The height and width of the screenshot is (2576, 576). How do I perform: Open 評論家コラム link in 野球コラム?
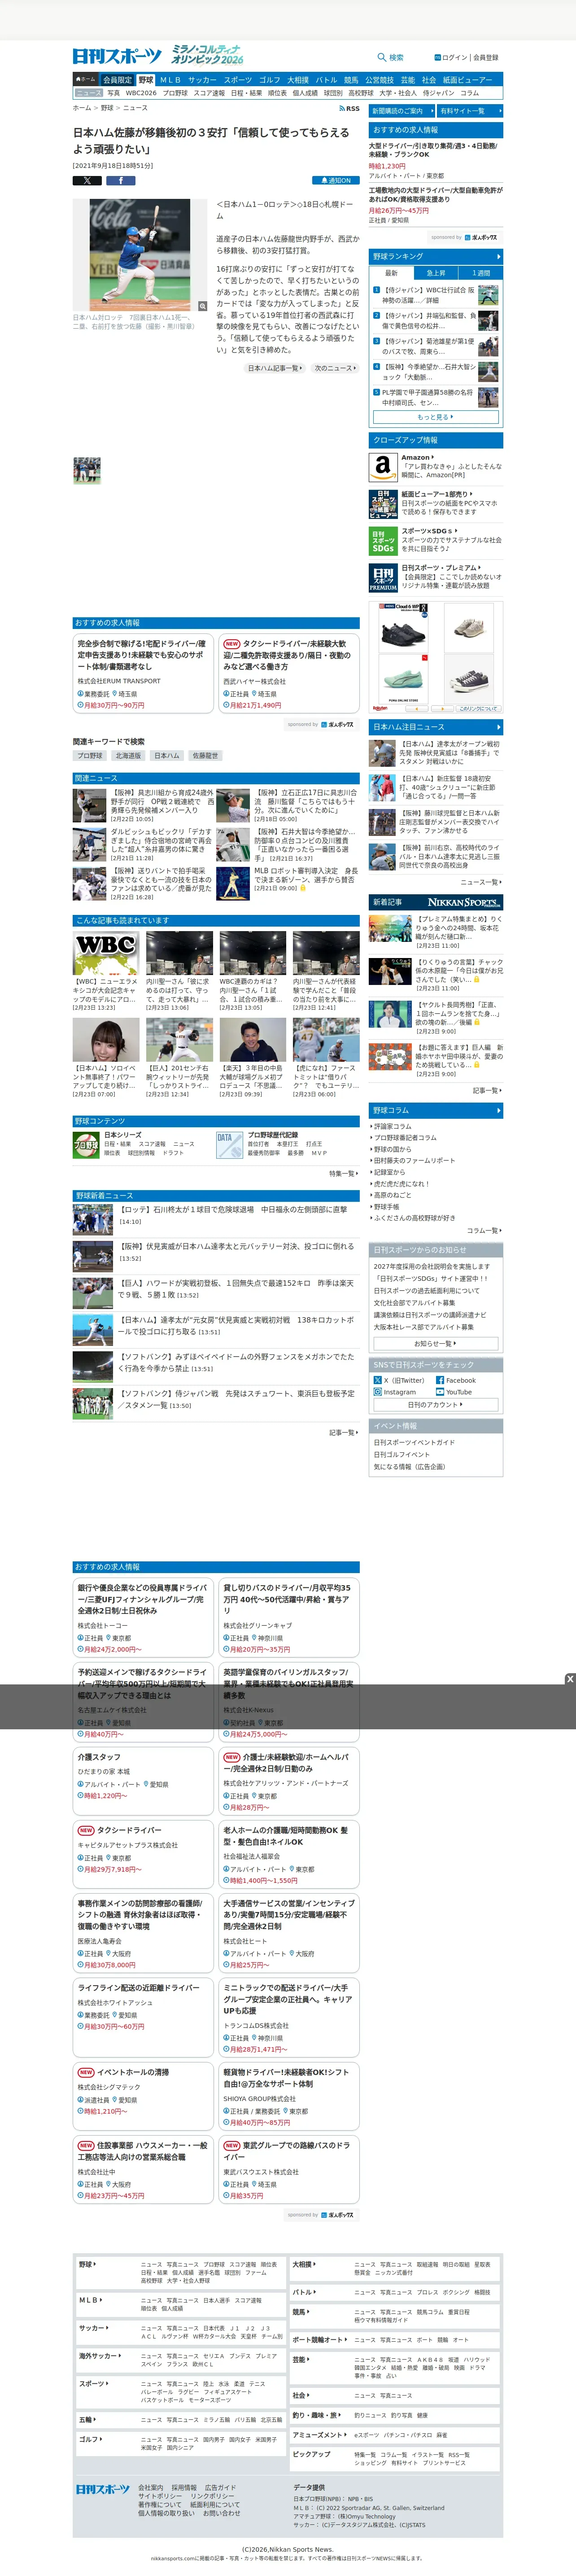[392, 1126]
